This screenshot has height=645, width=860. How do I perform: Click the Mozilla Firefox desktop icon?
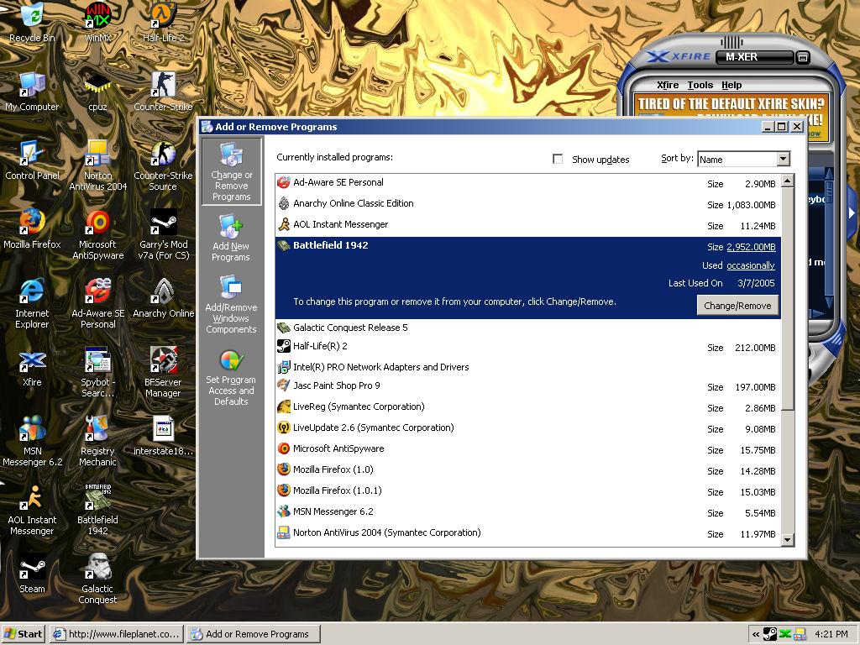[x=32, y=228]
